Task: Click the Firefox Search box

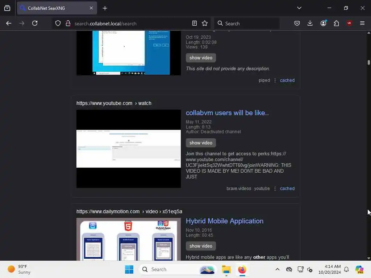Action: pos(247,24)
